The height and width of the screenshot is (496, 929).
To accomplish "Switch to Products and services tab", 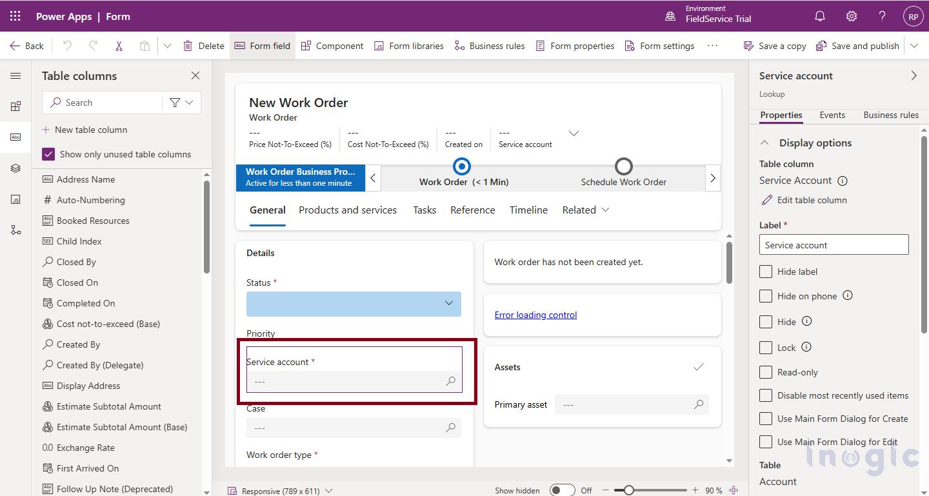I will point(348,210).
